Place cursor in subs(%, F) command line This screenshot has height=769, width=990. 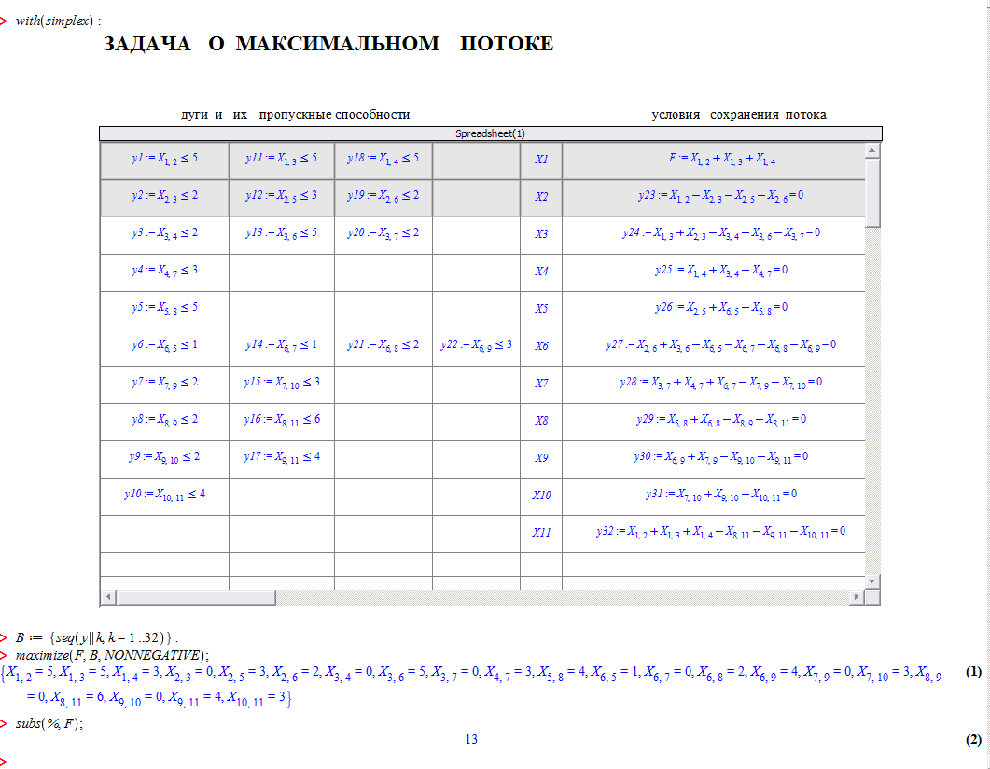(49, 723)
